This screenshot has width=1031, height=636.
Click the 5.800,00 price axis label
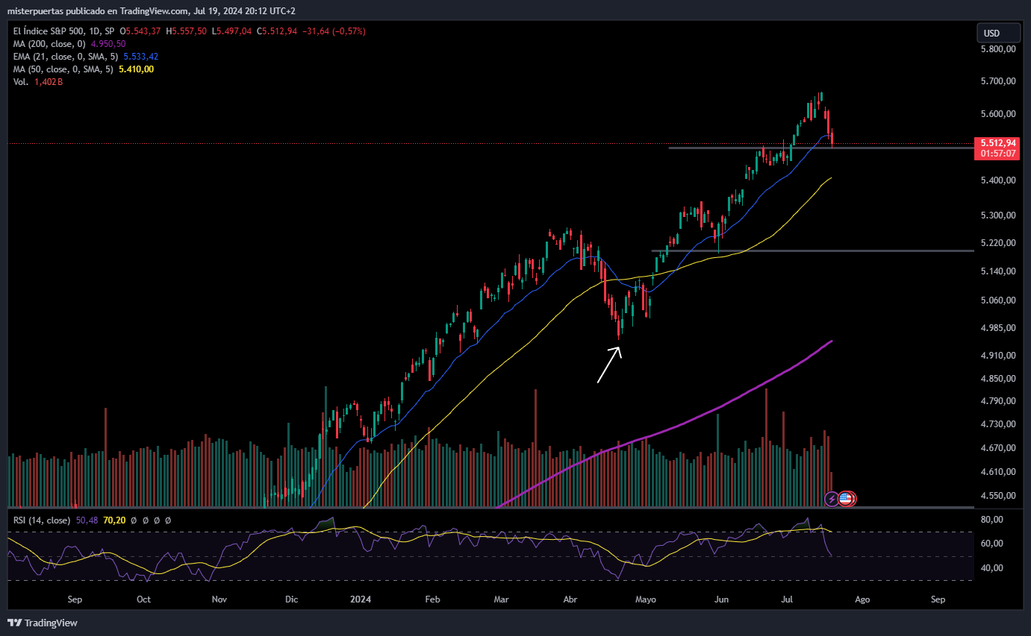pos(998,49)
